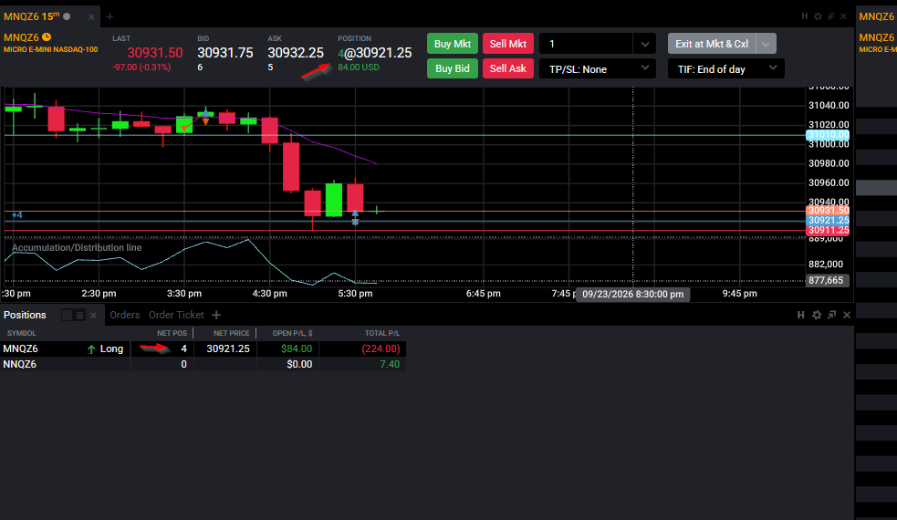
Task: Click the Buy Bid button
Action: click(452, 68)
